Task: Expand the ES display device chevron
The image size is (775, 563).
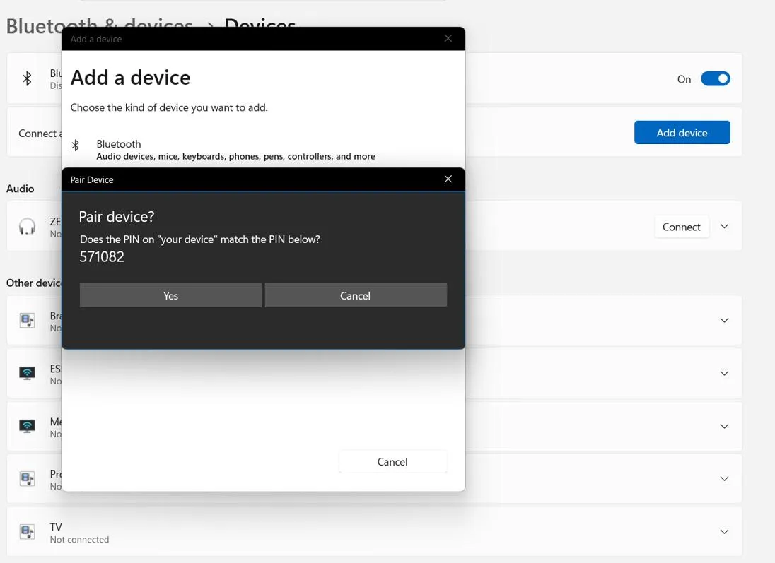Action: click(724, 373)
